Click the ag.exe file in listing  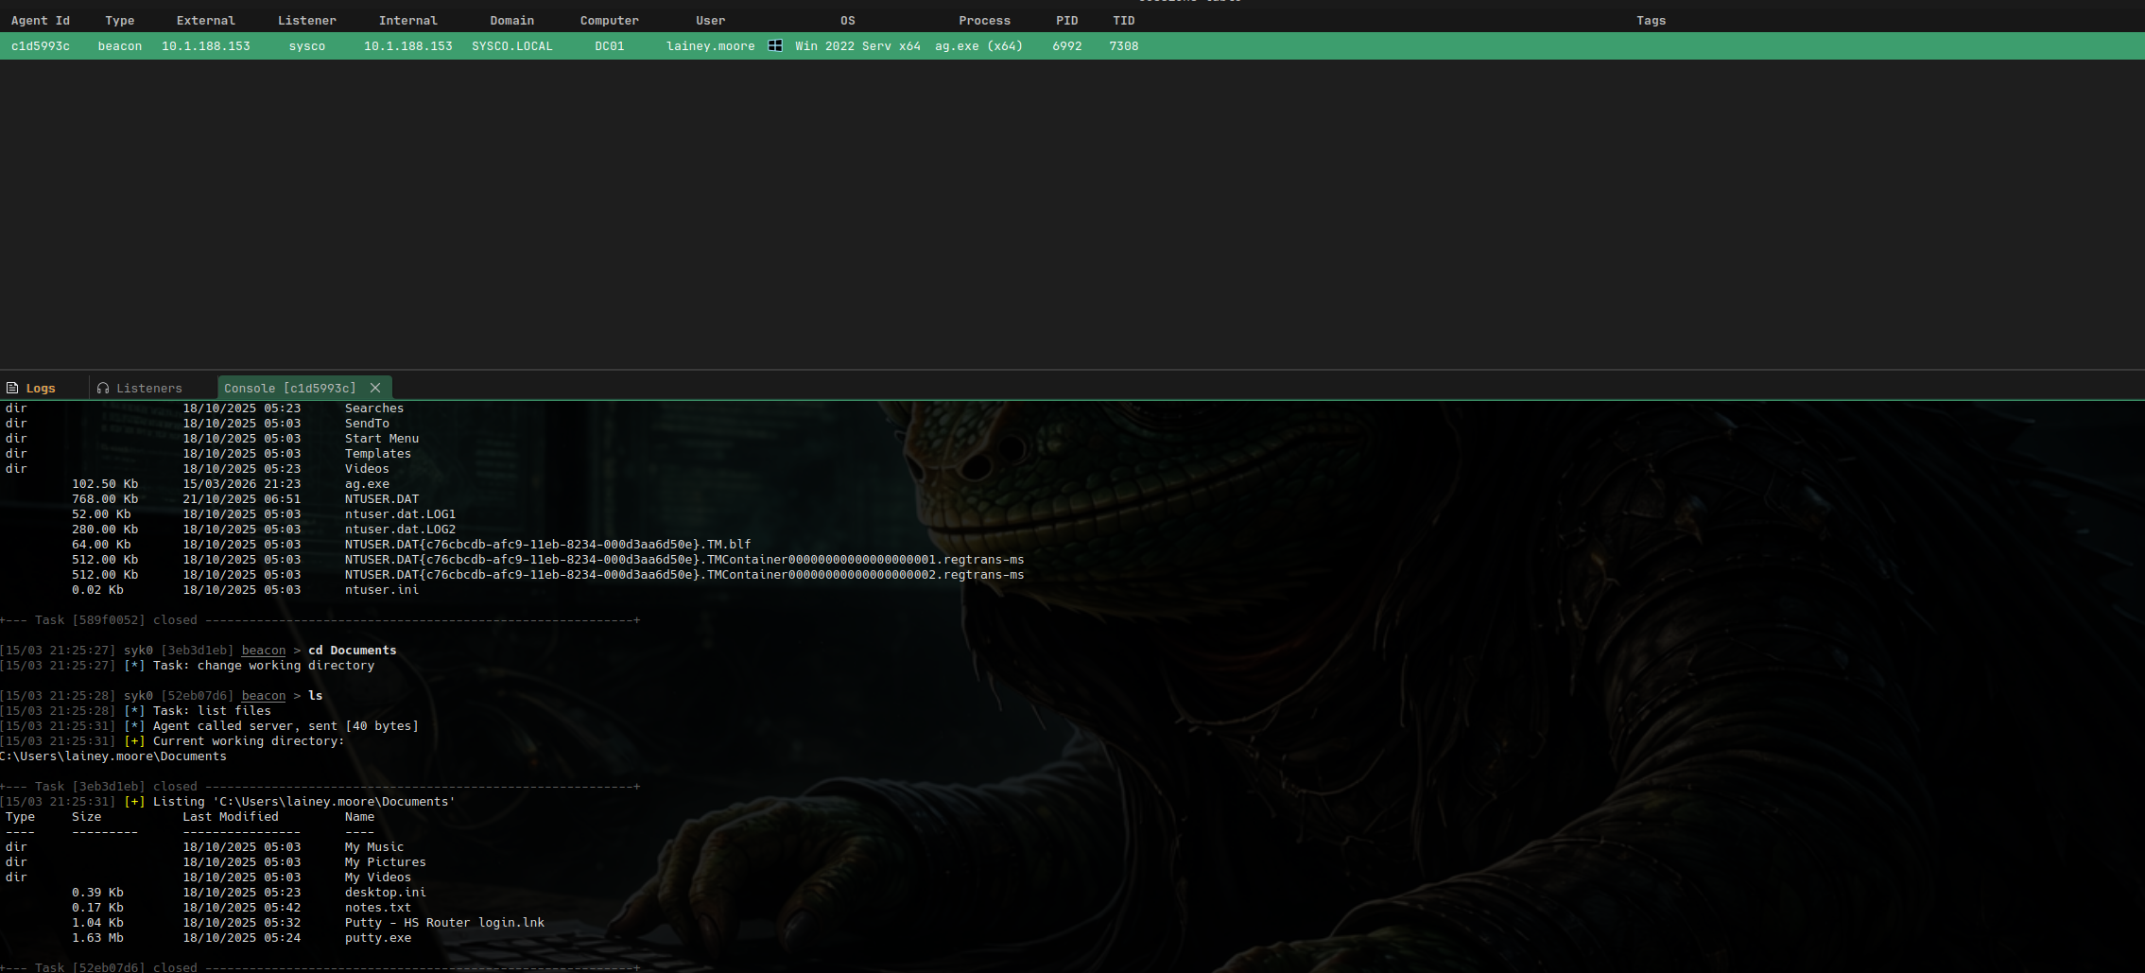point(367,484)
